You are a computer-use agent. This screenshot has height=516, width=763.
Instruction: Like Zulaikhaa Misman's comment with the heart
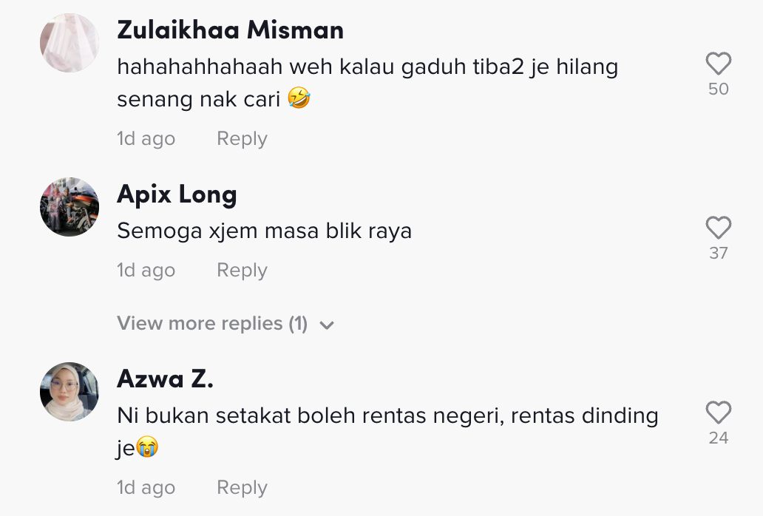[x=718, y=64]
